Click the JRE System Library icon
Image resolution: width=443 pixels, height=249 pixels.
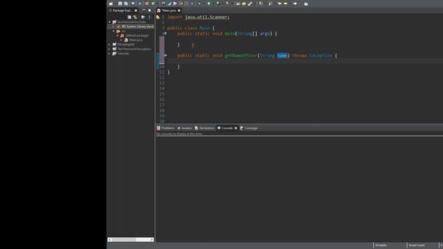pyautogui.click(x=118, y=26)
